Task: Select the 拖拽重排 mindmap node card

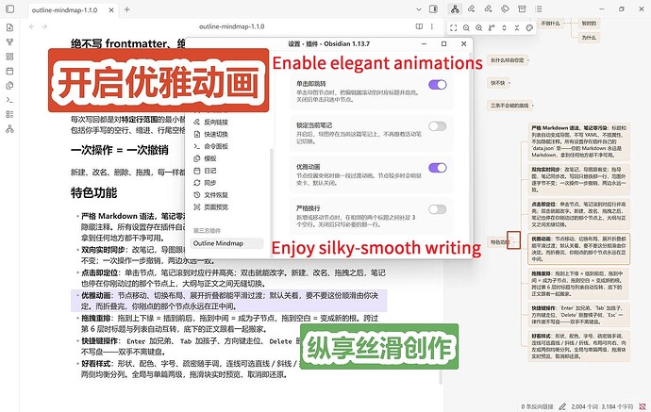Action: point(578,284)
